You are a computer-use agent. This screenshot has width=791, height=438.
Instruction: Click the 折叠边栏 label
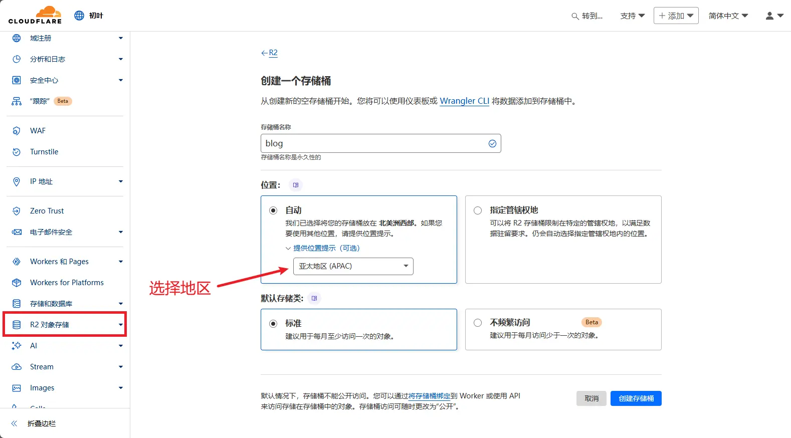coord(42,423)
